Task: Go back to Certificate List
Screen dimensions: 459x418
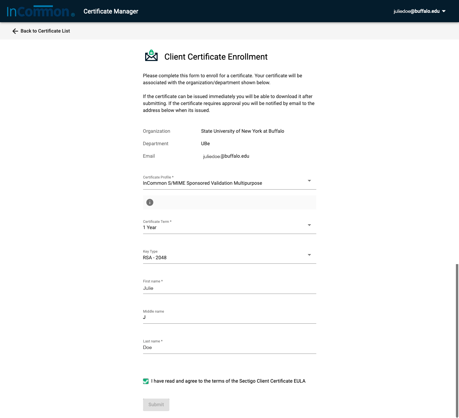Action: coord(45,31)
